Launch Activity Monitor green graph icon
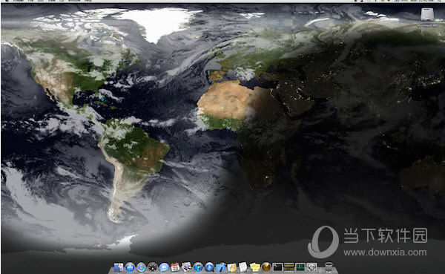Screen dimensions: 445x274 300,267
